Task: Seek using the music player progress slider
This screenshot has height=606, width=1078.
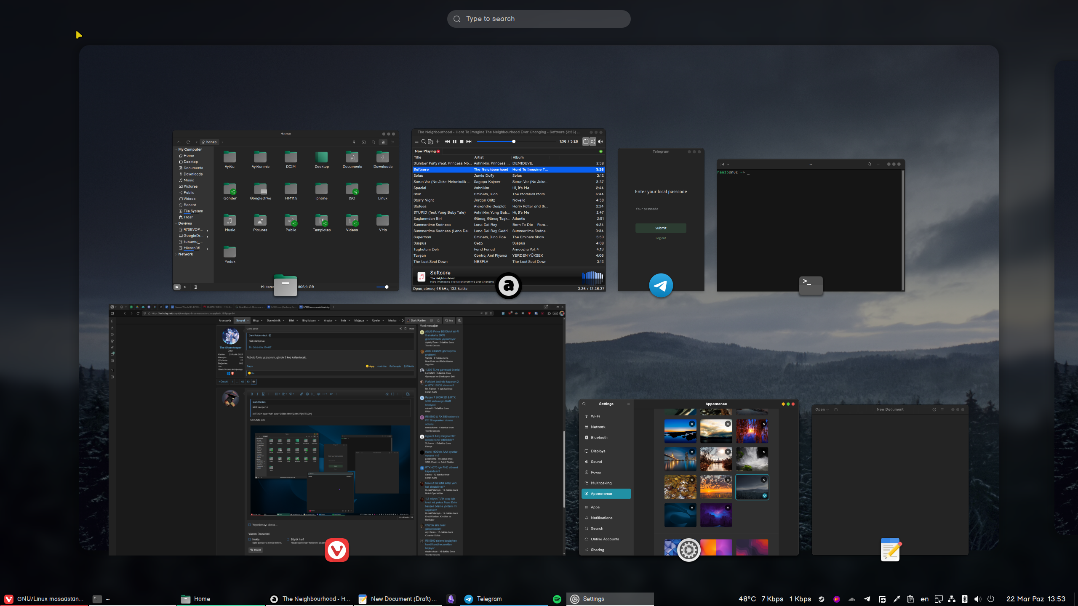Action: click(517, 141)
